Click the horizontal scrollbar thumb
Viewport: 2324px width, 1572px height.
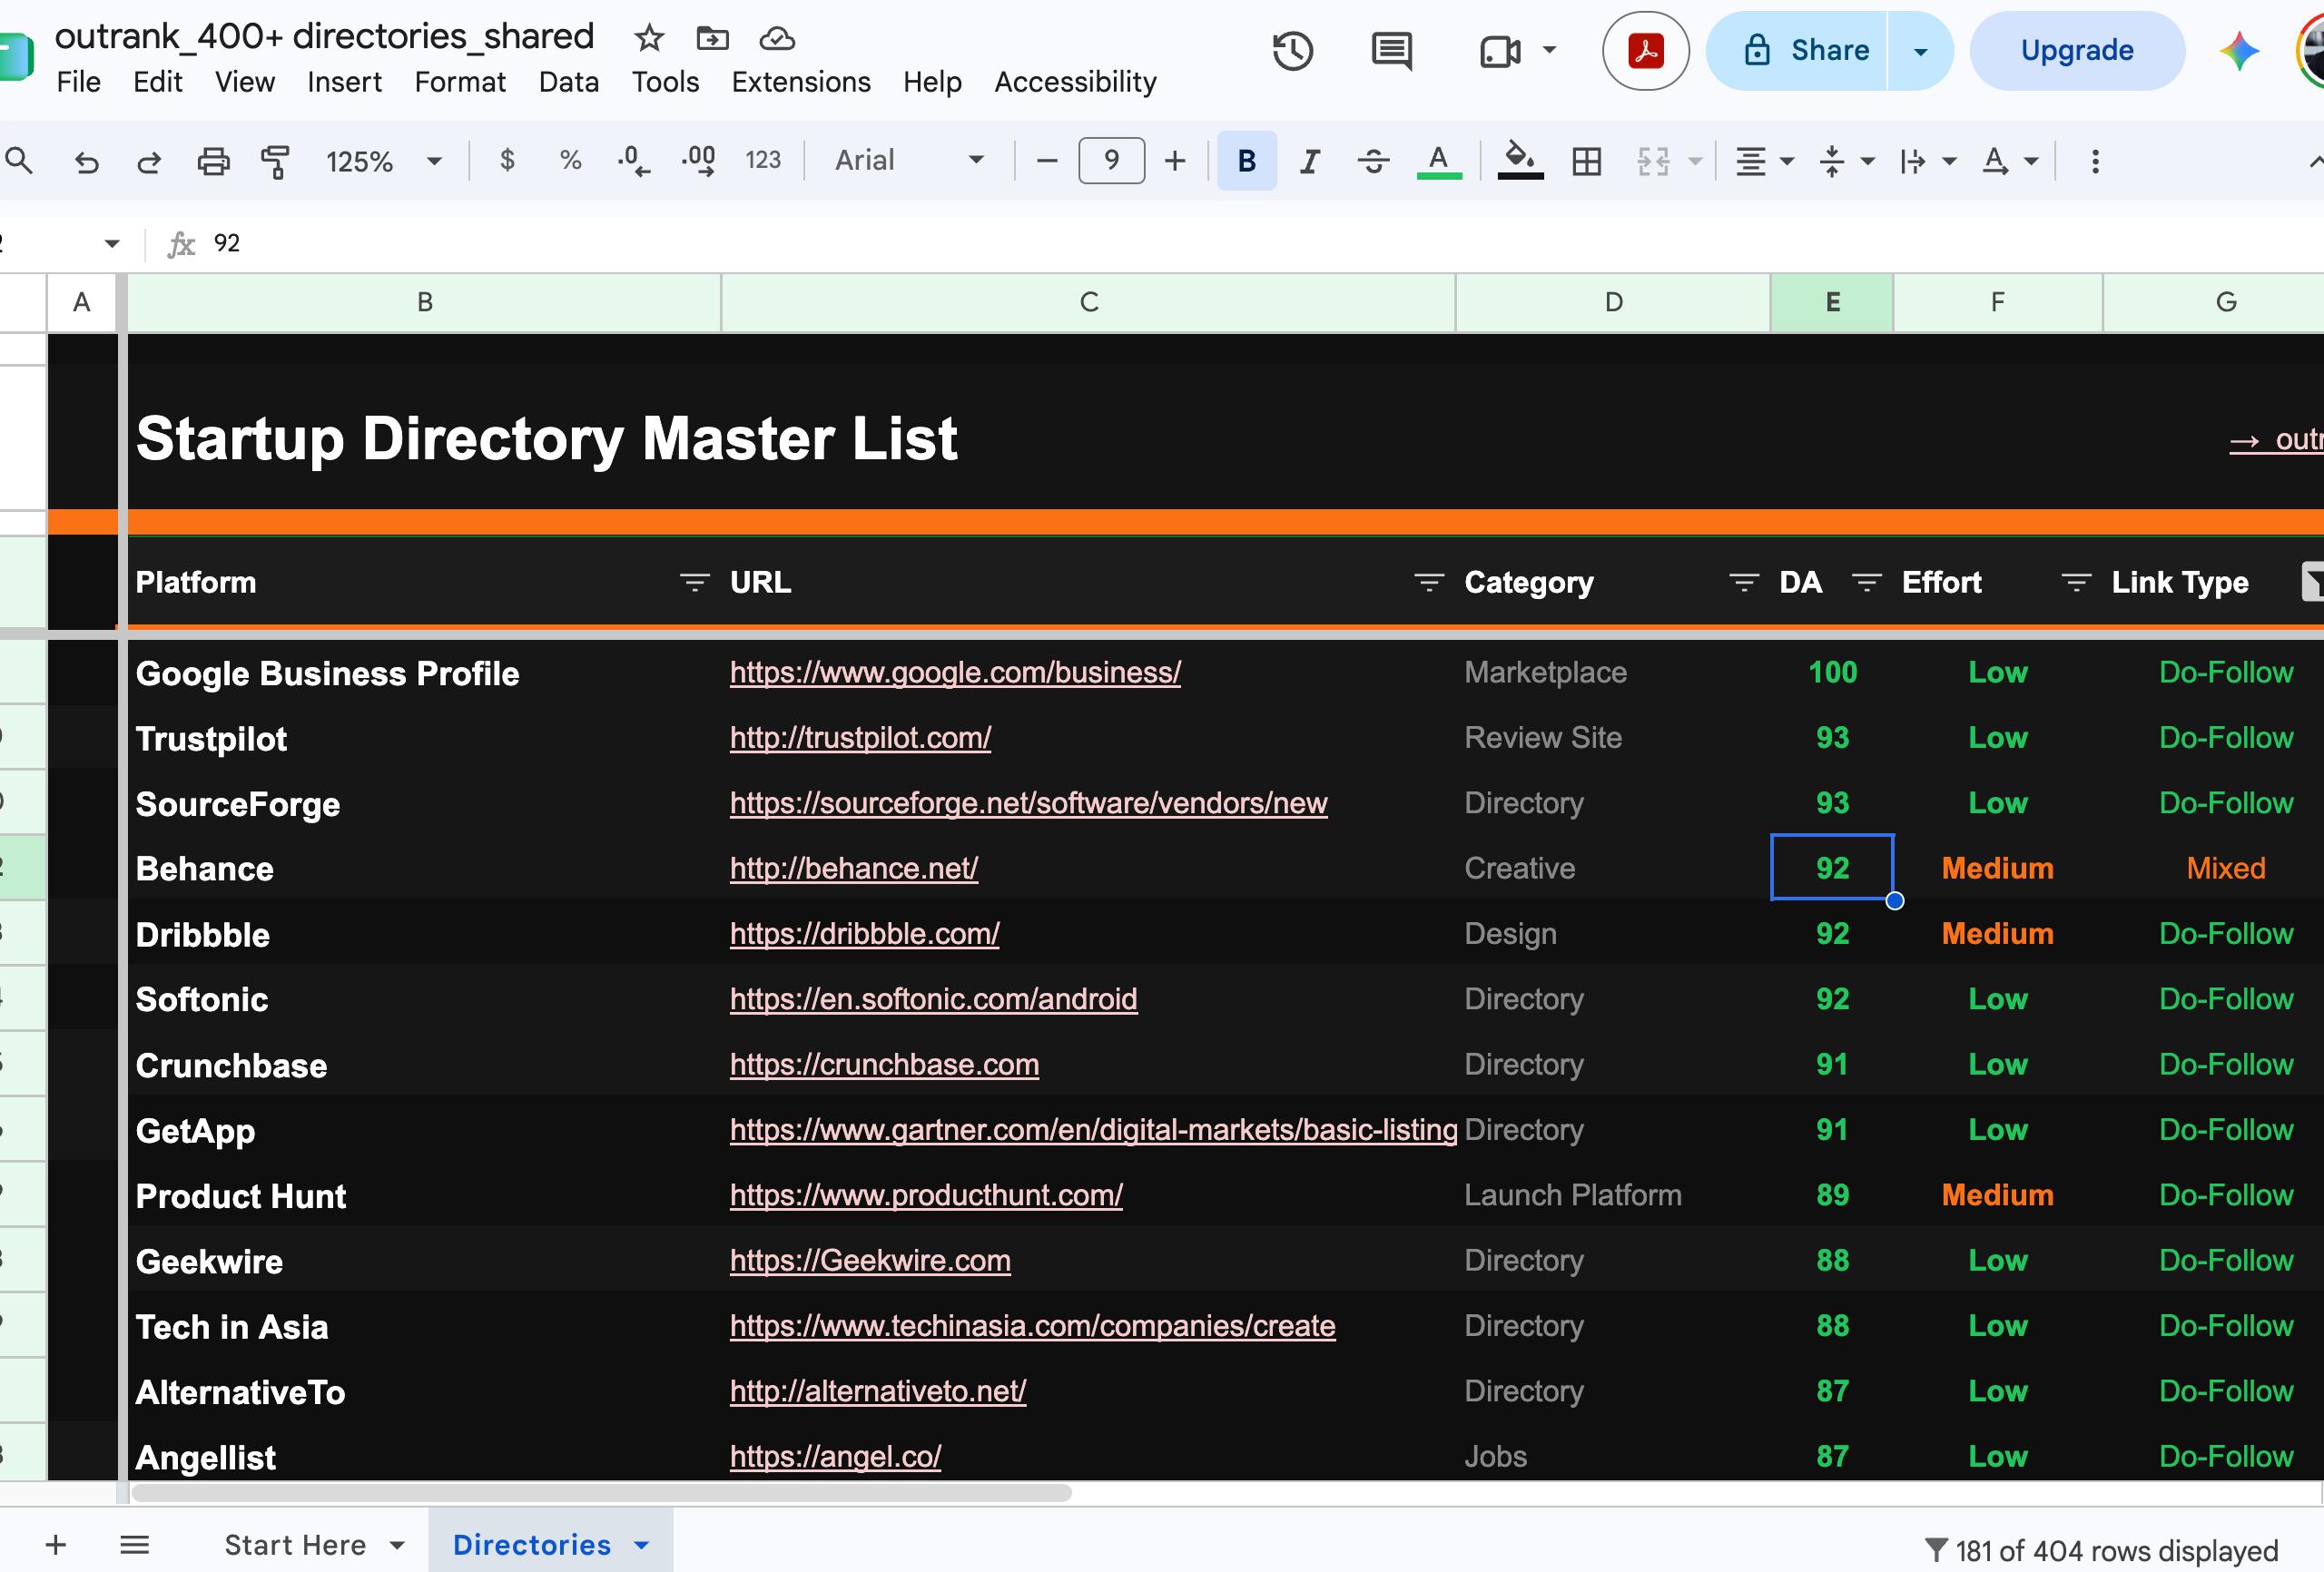[x=601, y=1493]
